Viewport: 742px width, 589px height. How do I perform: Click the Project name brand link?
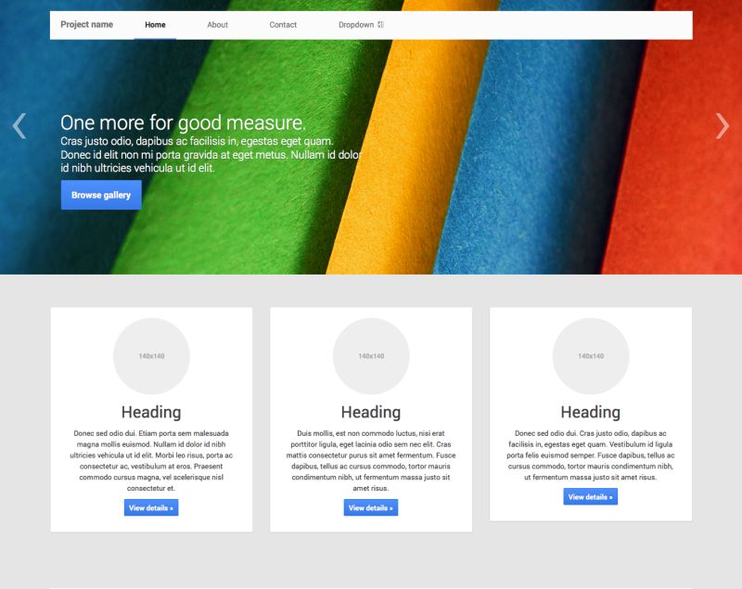point(86,25)
